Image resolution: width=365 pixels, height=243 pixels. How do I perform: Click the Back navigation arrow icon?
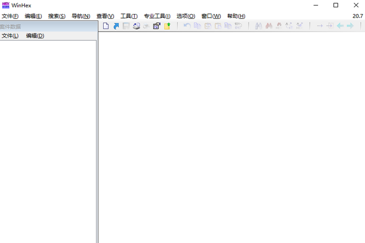pos(340,26)
